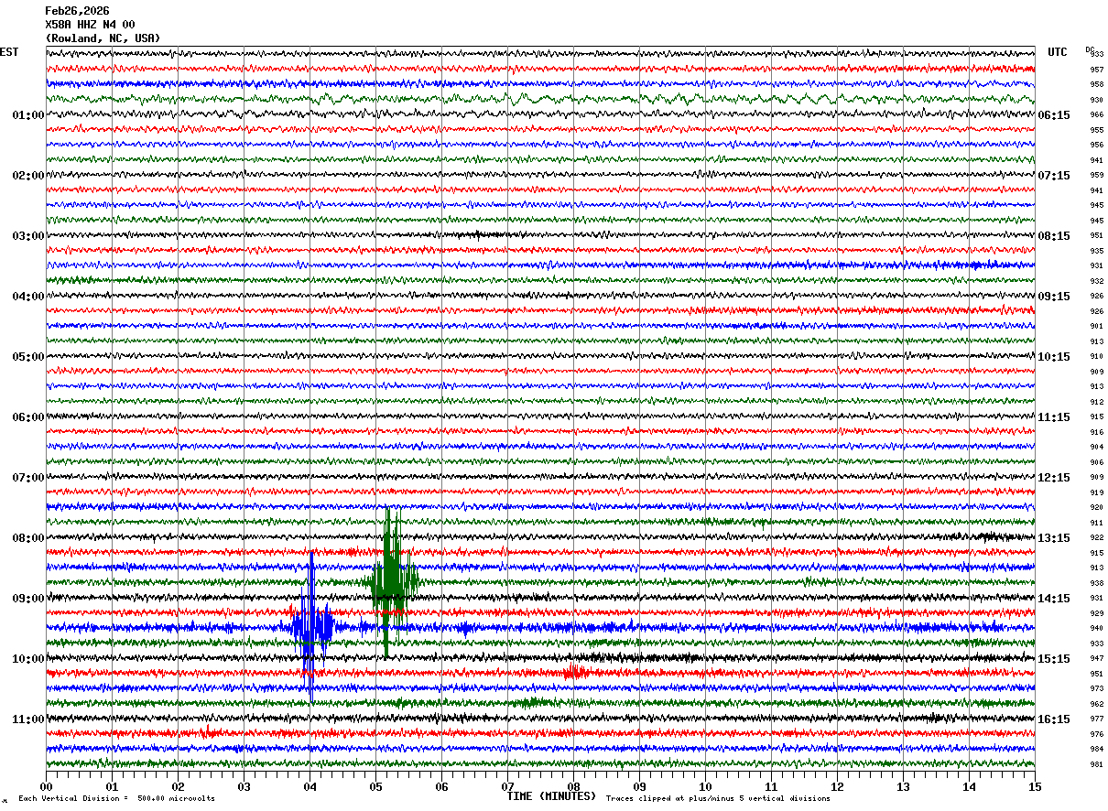Click minute tick label 00 on x-axis
Viewport: 1108px width, 811px height.
coord(46,786)
